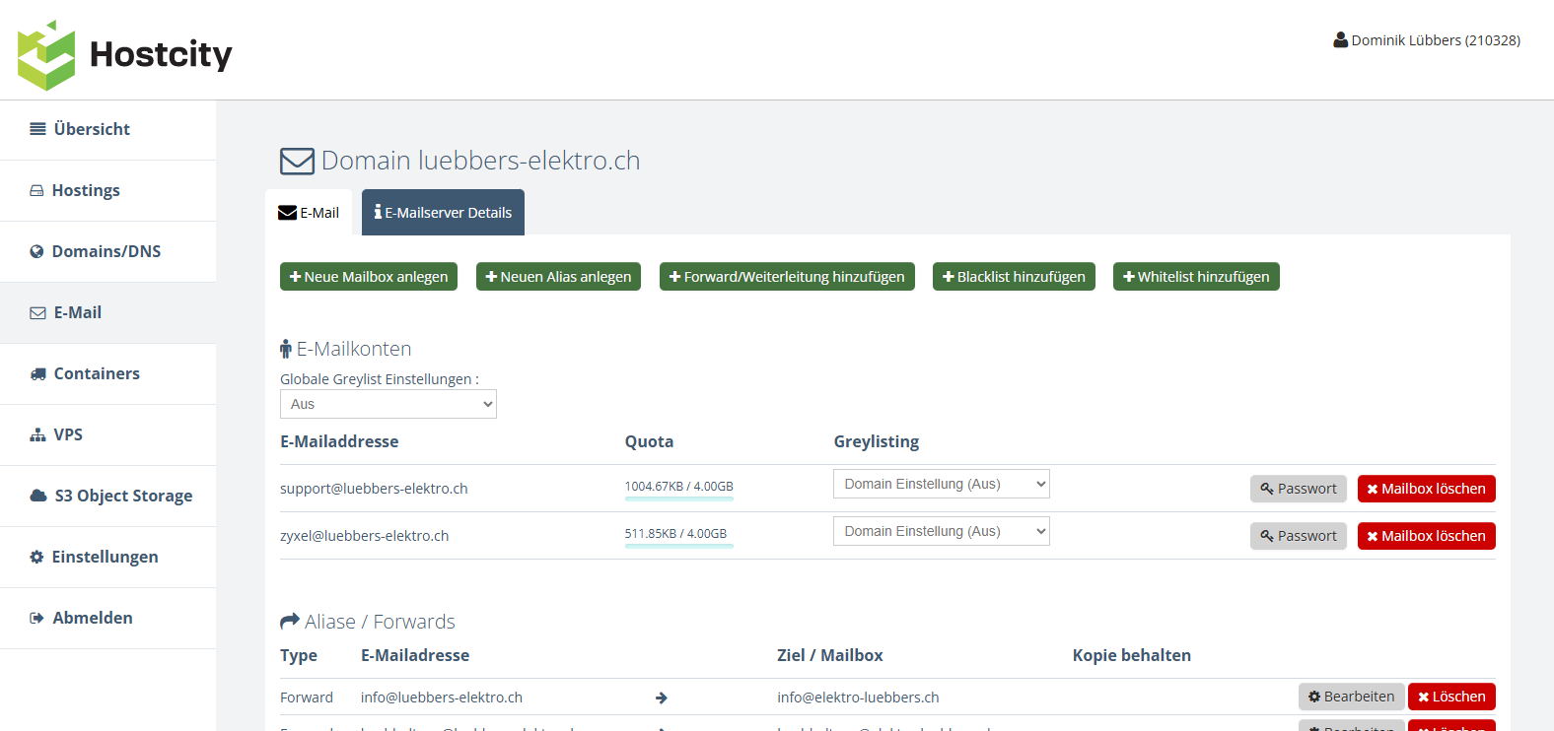The image size is (1554, 731).
Task: Click the Containers truck icon
Action: pos(37,373)
